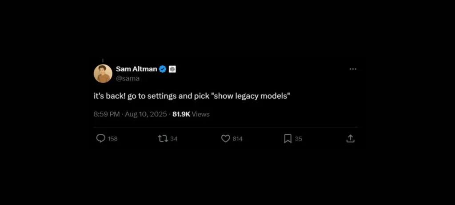This screenshot has height=205, width=455.
Task: Open Sam Altman's profile picture
Action: click(103, 73)
